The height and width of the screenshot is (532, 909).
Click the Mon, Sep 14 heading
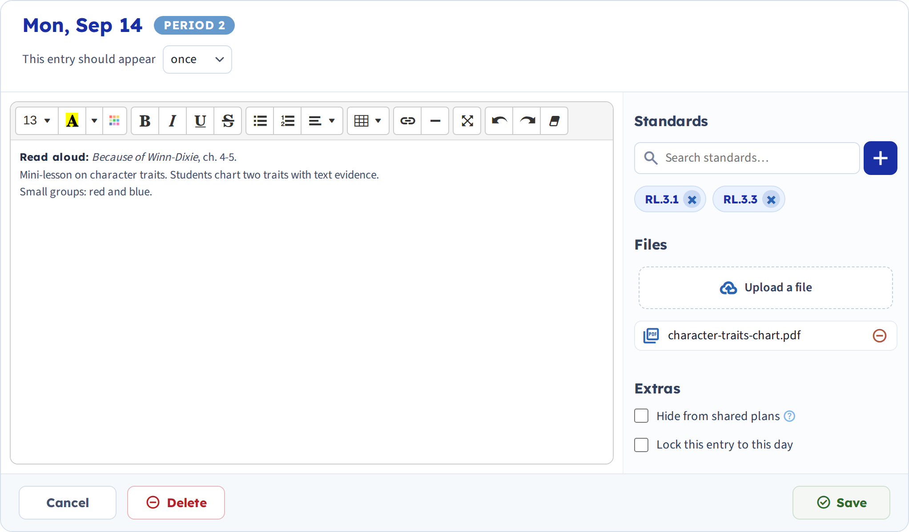point(83,25)
